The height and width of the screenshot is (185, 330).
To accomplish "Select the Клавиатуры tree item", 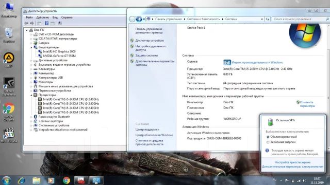I will 46,69.
